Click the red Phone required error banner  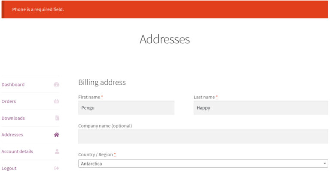165,9
